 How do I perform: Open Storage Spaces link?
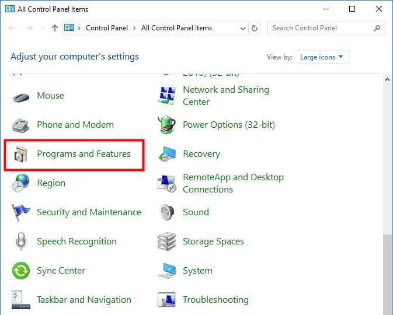tap(213, 242)
